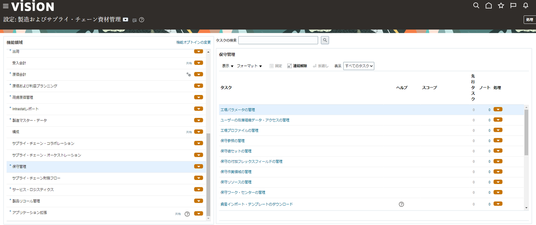Open actions dropdown for サプライ・チェーン財務フロー row
The height and width of the screenshot is (225, 536).
pos(198,178)
